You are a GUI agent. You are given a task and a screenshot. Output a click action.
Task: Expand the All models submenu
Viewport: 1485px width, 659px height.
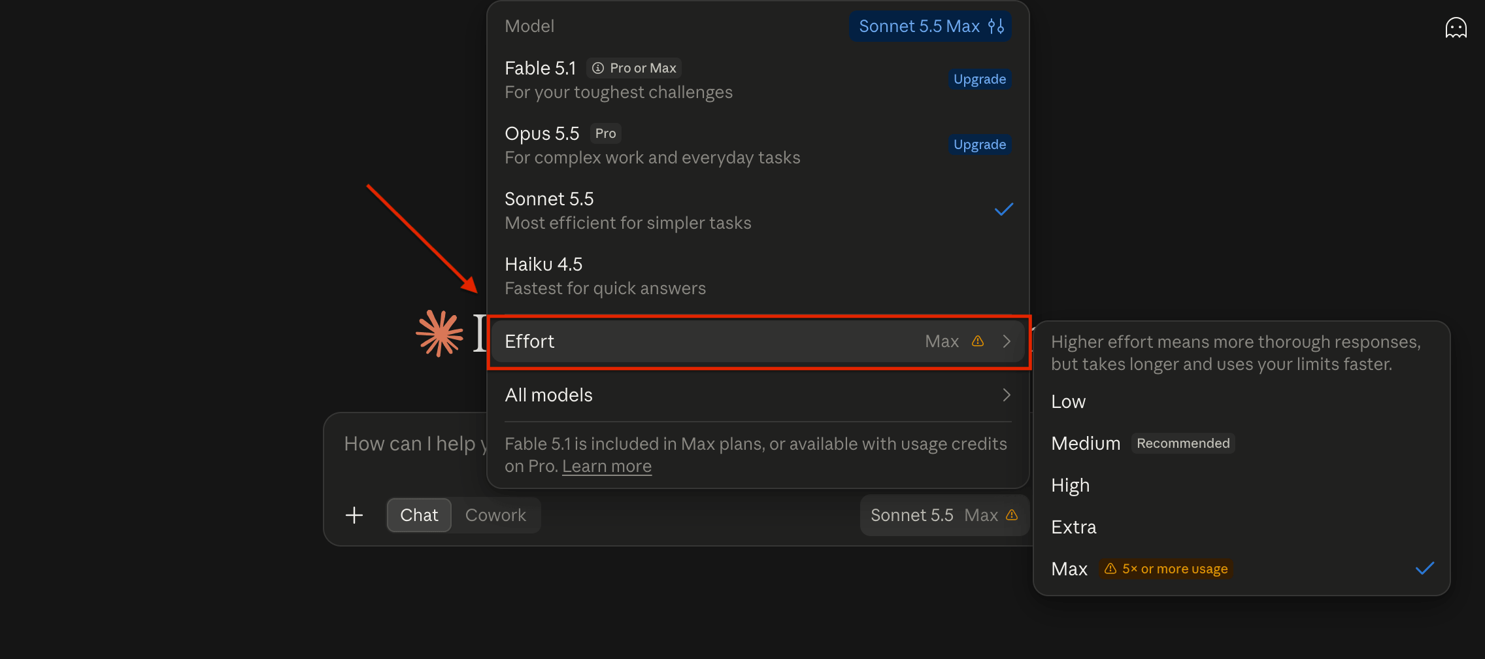point(758,395)
